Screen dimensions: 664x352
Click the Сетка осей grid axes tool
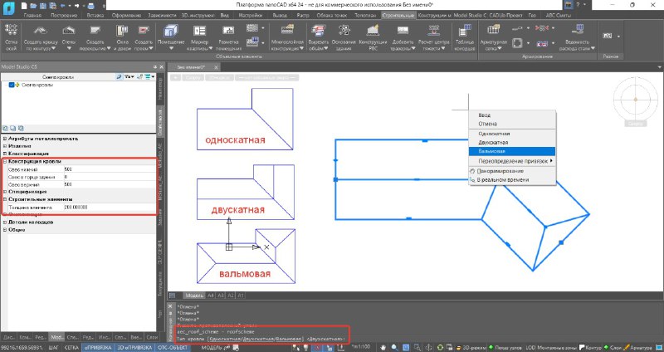click(x=11, y=37)
